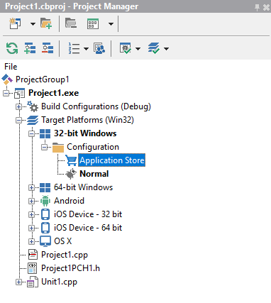Click the build groups users icon
Image resolution: width=271 pixels, height=303 pixels.
pos(99,48)
